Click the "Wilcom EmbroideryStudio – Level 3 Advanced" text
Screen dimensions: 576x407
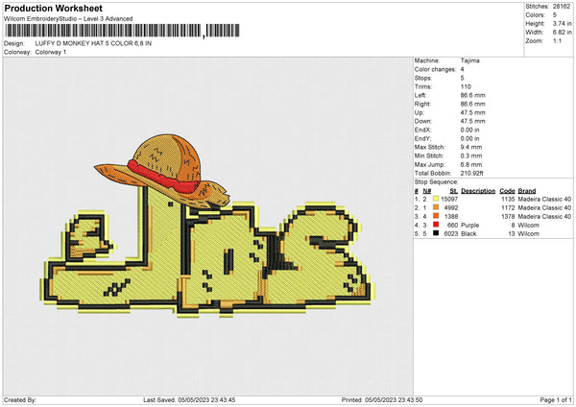68,19
